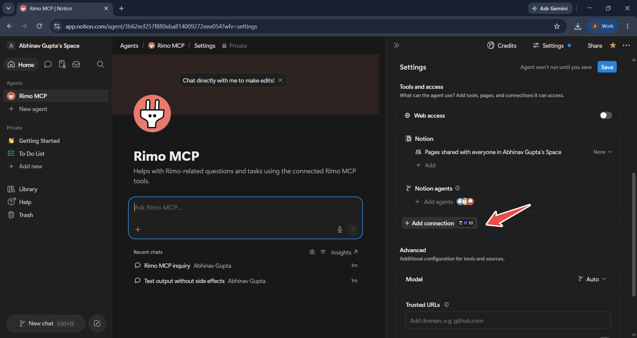This screenshot has width=637, height=338.
Task: Open Credits
Action: tap(502, 45)
